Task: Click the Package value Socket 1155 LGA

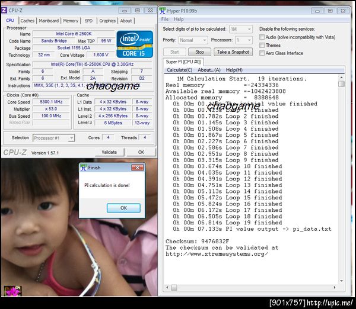Action: [x=74, y=48]
